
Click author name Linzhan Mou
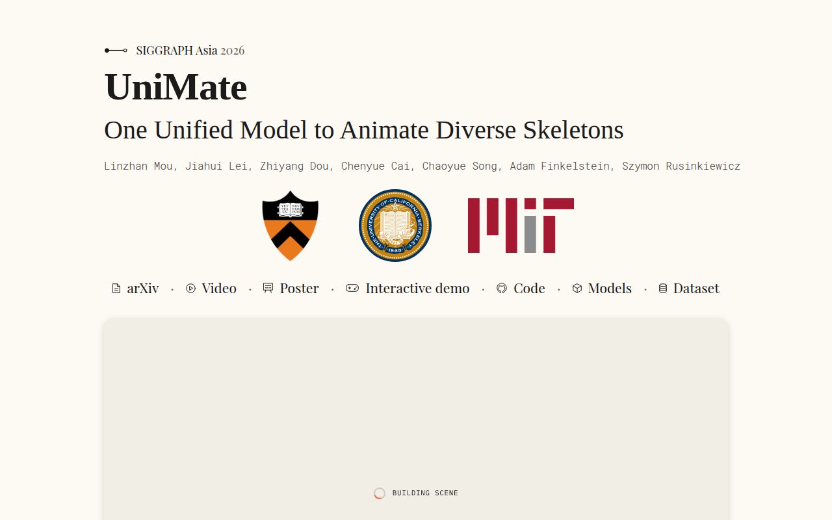(x=138, y=166)
